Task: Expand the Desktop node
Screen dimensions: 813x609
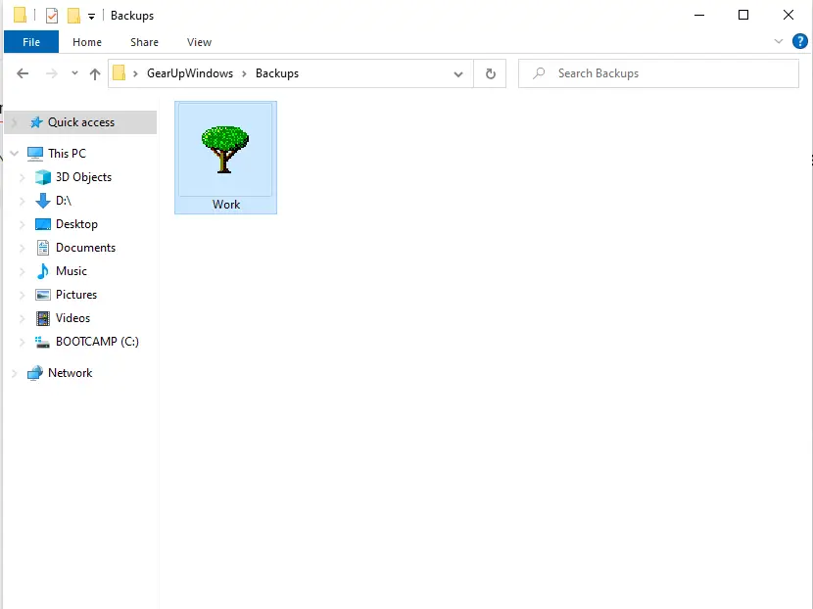Action: (x=22, y=224)
